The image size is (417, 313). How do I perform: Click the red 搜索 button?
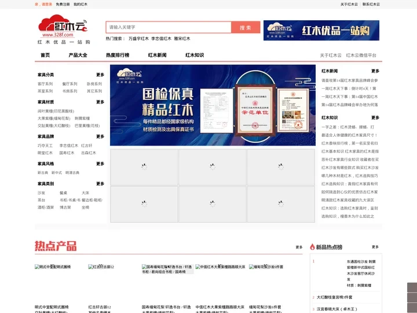pos(246,27)
